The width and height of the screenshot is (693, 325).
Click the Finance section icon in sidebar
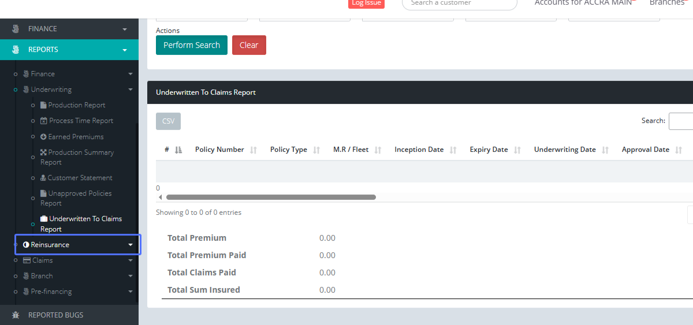tap(16, 29)
